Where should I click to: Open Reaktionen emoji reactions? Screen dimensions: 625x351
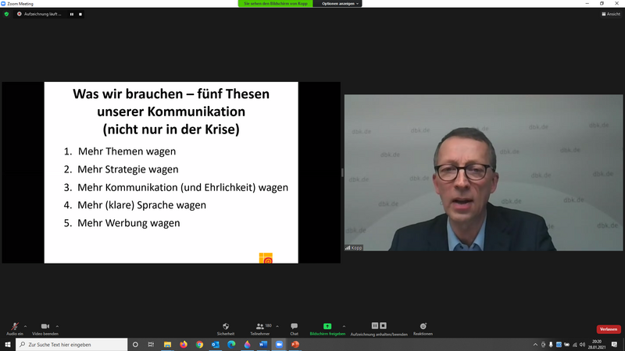[x=423, y=327]
